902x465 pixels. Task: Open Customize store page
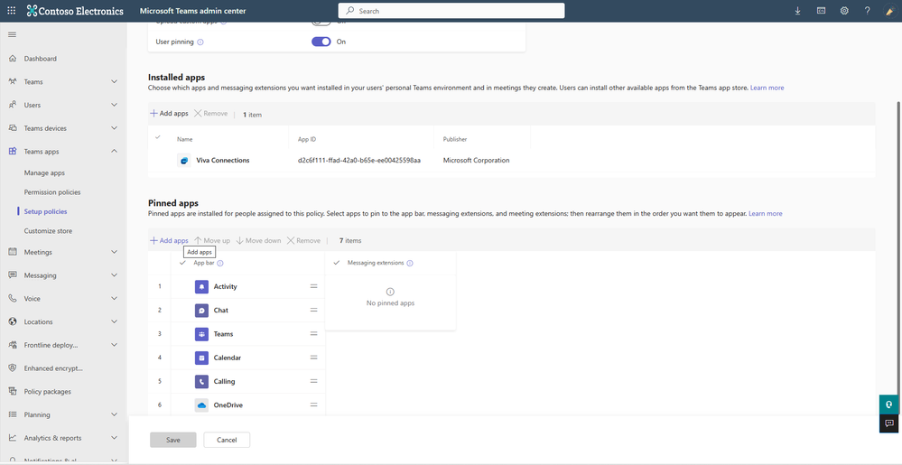click(x=48, y=231)
